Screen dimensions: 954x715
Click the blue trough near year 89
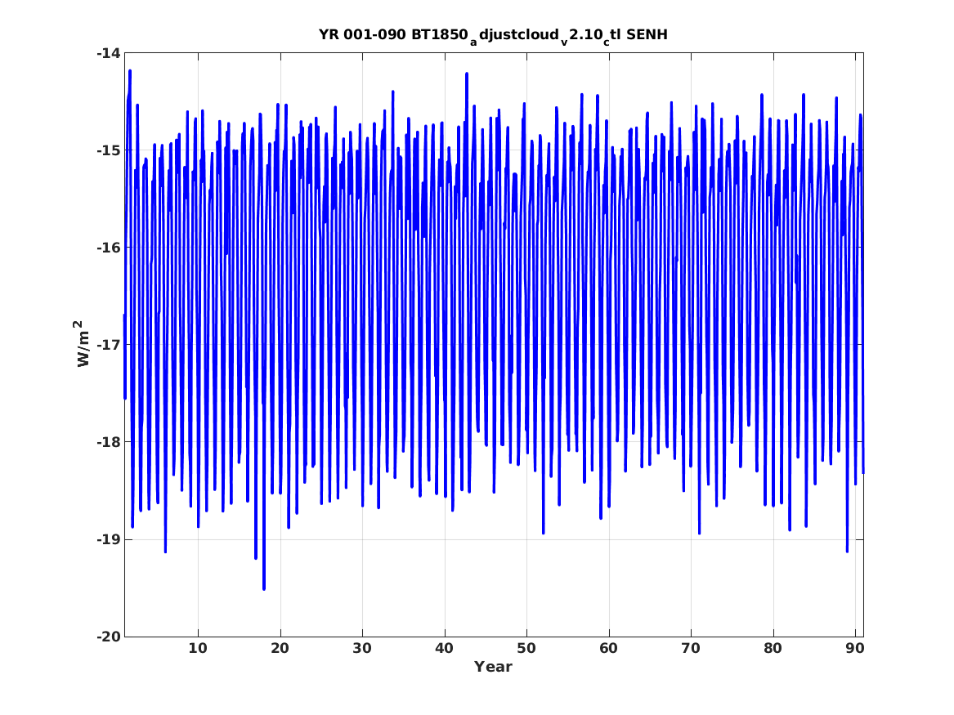[x=847, y=550]
